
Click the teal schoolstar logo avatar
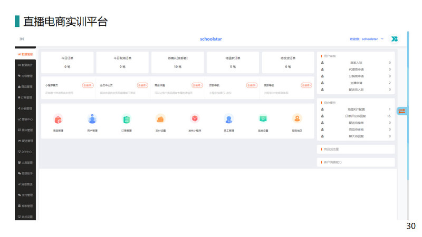[x=395, y=39]
